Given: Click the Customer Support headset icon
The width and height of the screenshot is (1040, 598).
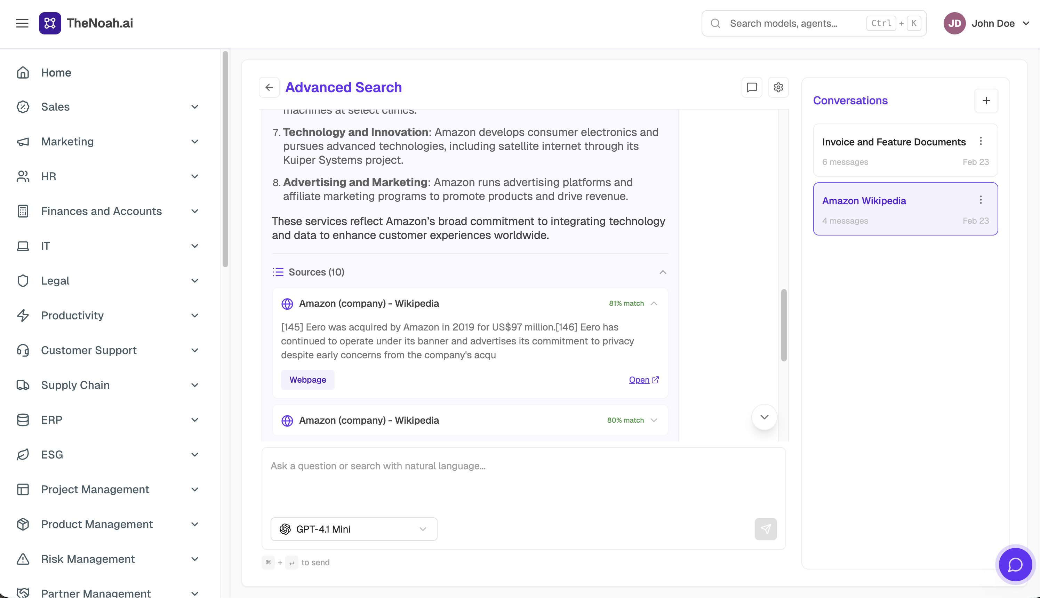Looking at the screenshot, I should coord(23,350).
